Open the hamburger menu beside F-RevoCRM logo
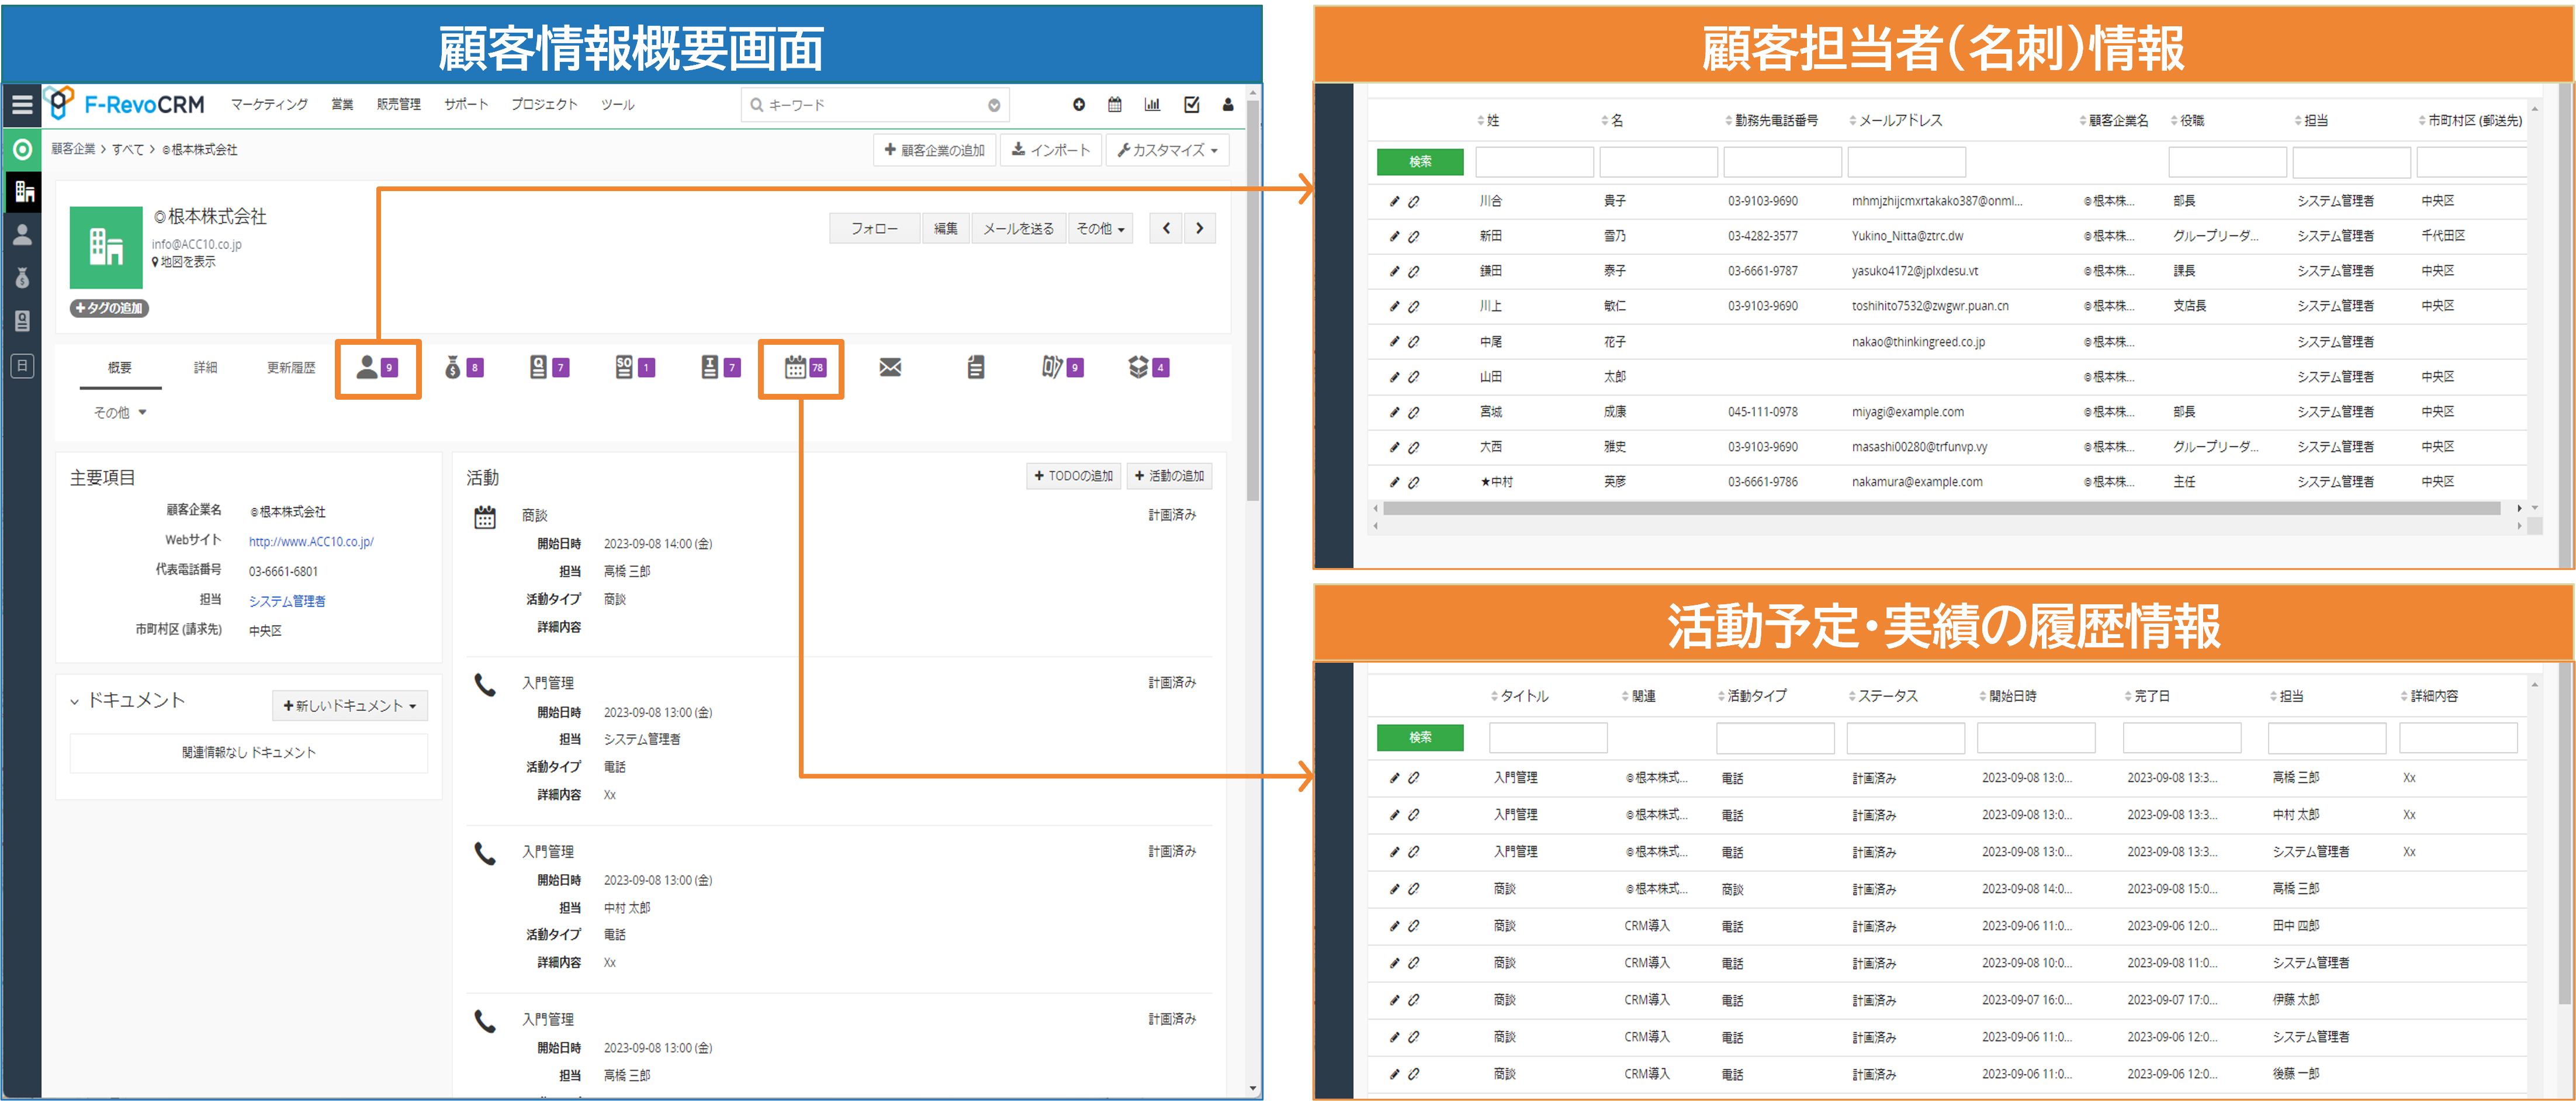 coord(22,105)
